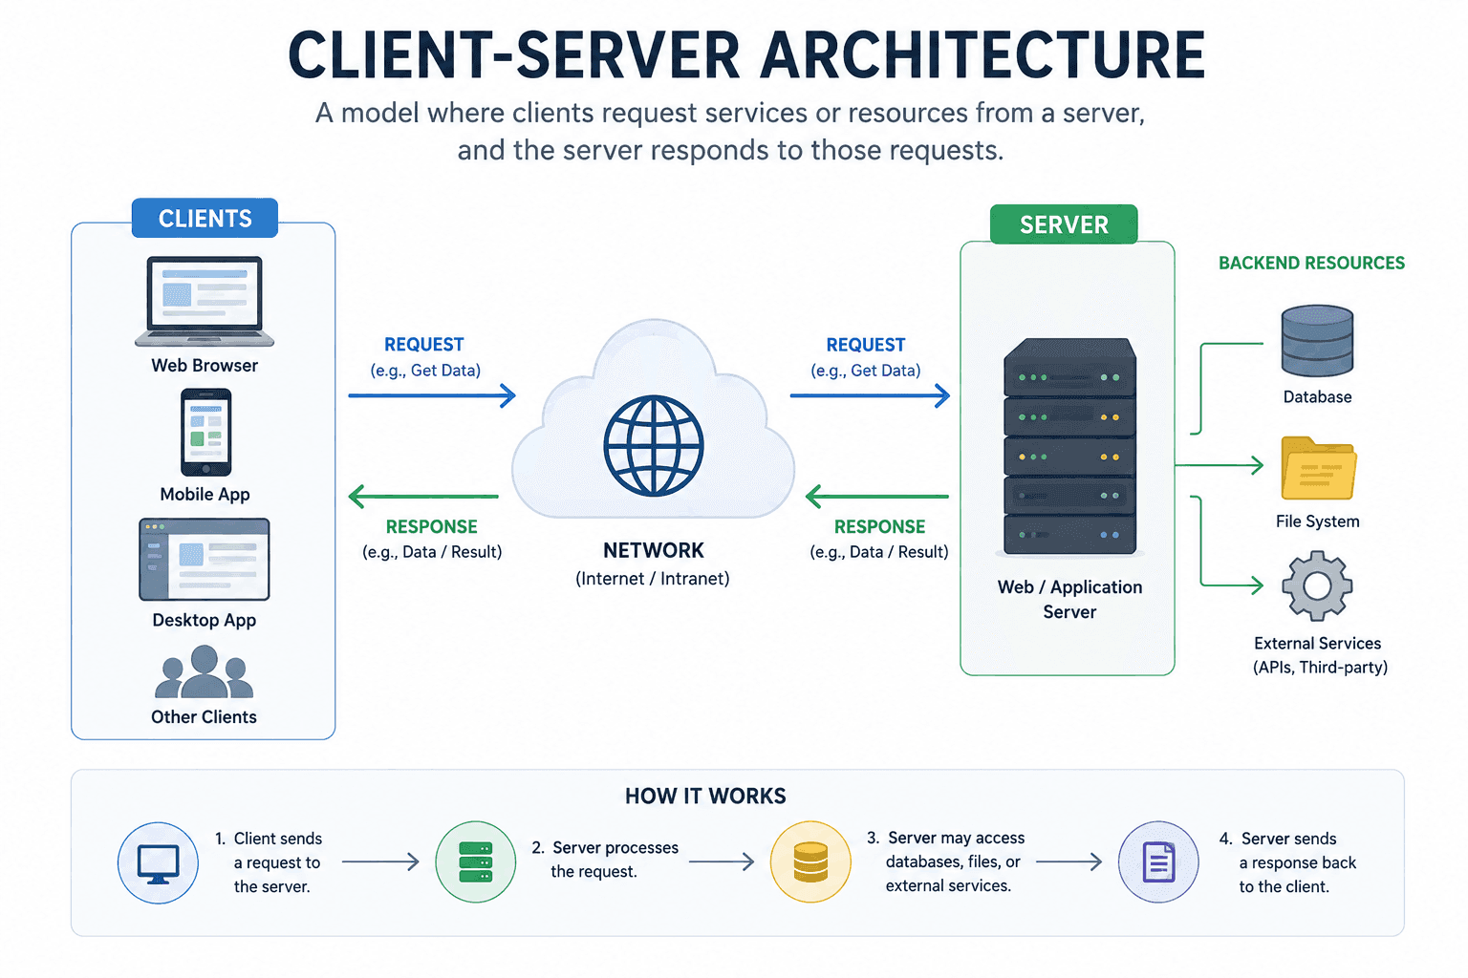The width and height of the screenshot is (1468, 978).
Task: Click the blue CLIENTS header label
Action: click(x=205, y=218)
